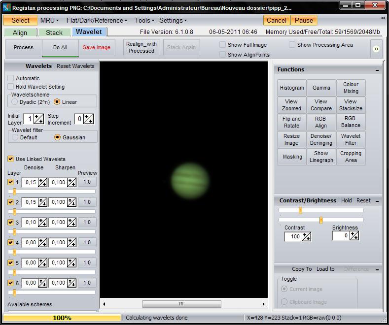389x325 pixels.
Task: Open the Wavelet tab
Action: (89, 32)
